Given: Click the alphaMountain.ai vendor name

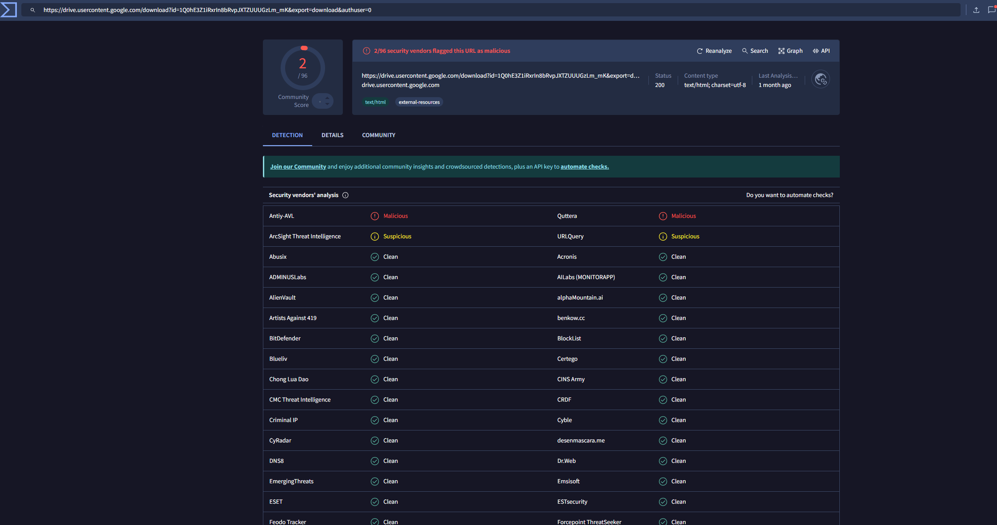Looking at the screenshot, I should pyautogui.click(x=580, y=298).
